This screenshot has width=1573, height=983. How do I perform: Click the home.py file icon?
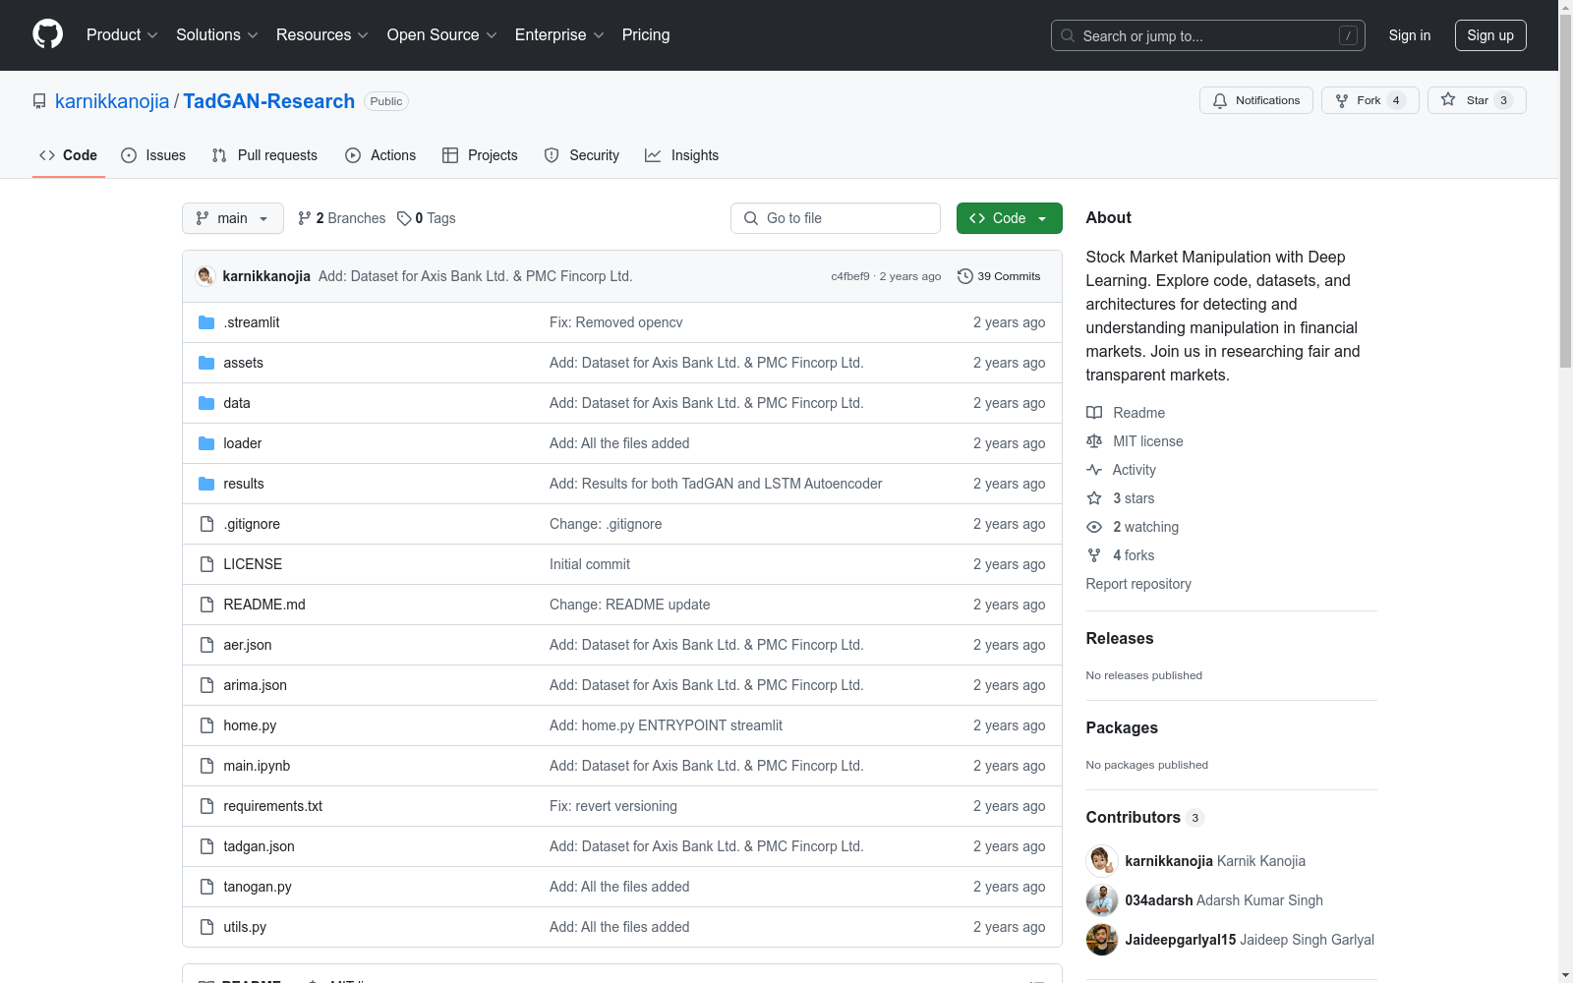click(206, 725)
